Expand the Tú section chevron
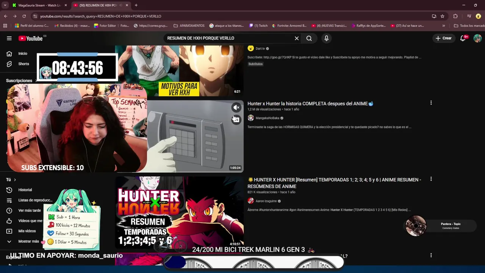This screenshot has width=485, height=273. click(x=15, y=180)
